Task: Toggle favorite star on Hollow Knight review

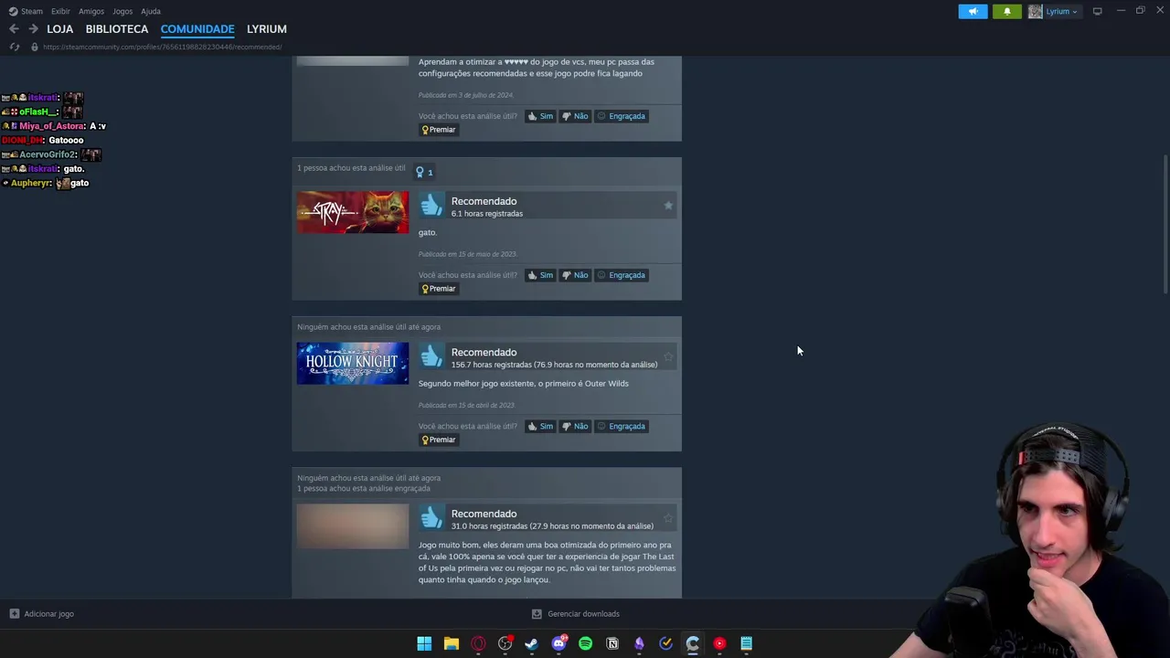Action: pos(668,356)
